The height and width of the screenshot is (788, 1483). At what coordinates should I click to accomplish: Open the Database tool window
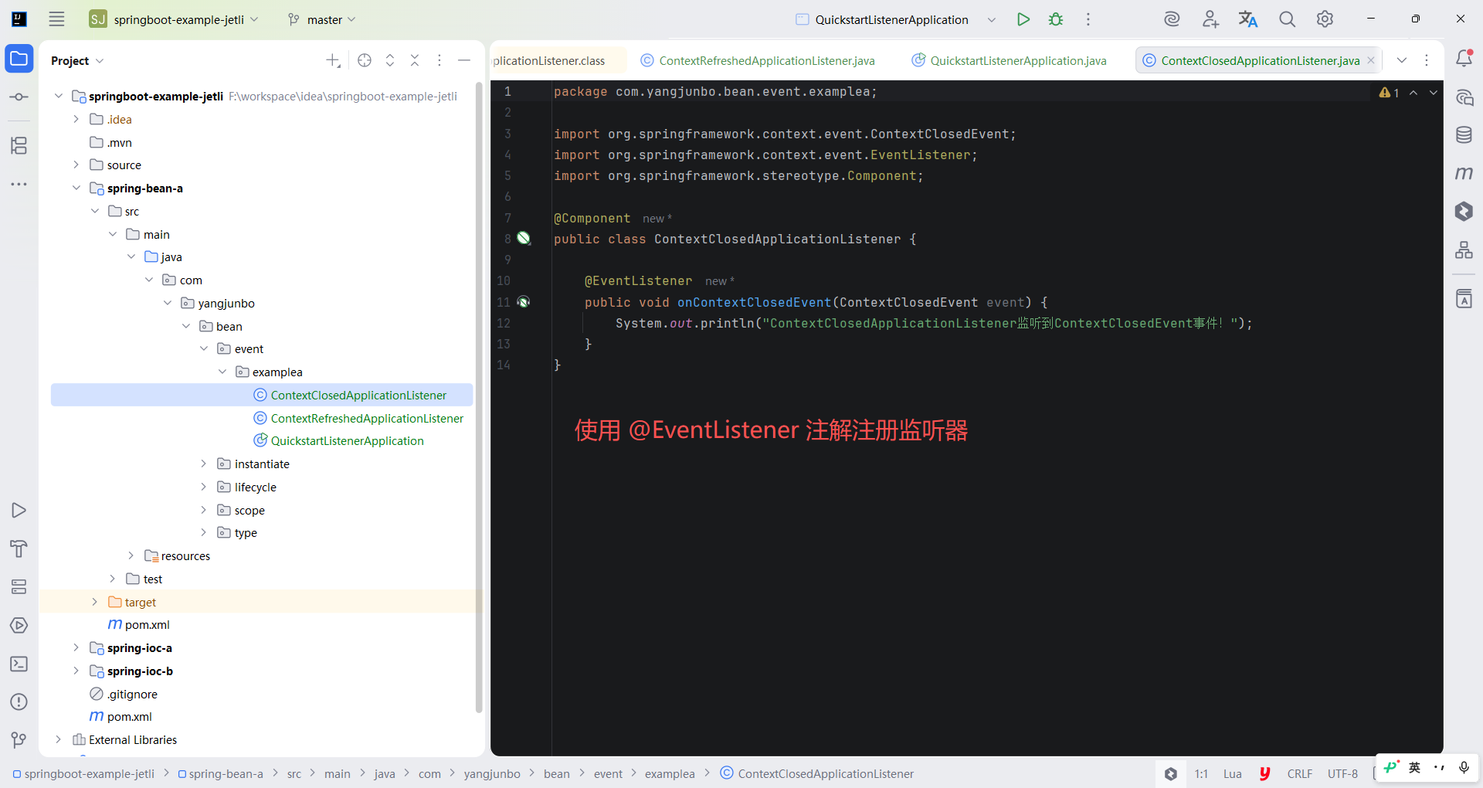(x=1464, y=135)
